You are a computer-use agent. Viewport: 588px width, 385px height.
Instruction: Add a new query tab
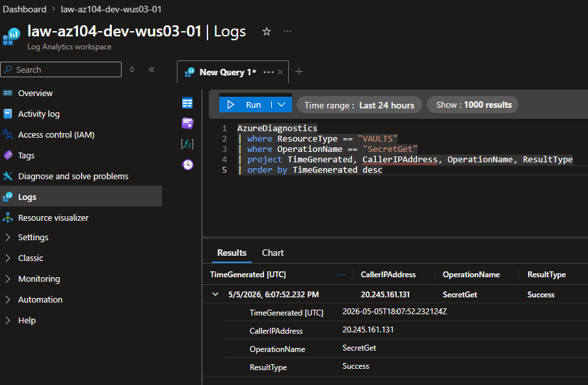coord(299,71)
